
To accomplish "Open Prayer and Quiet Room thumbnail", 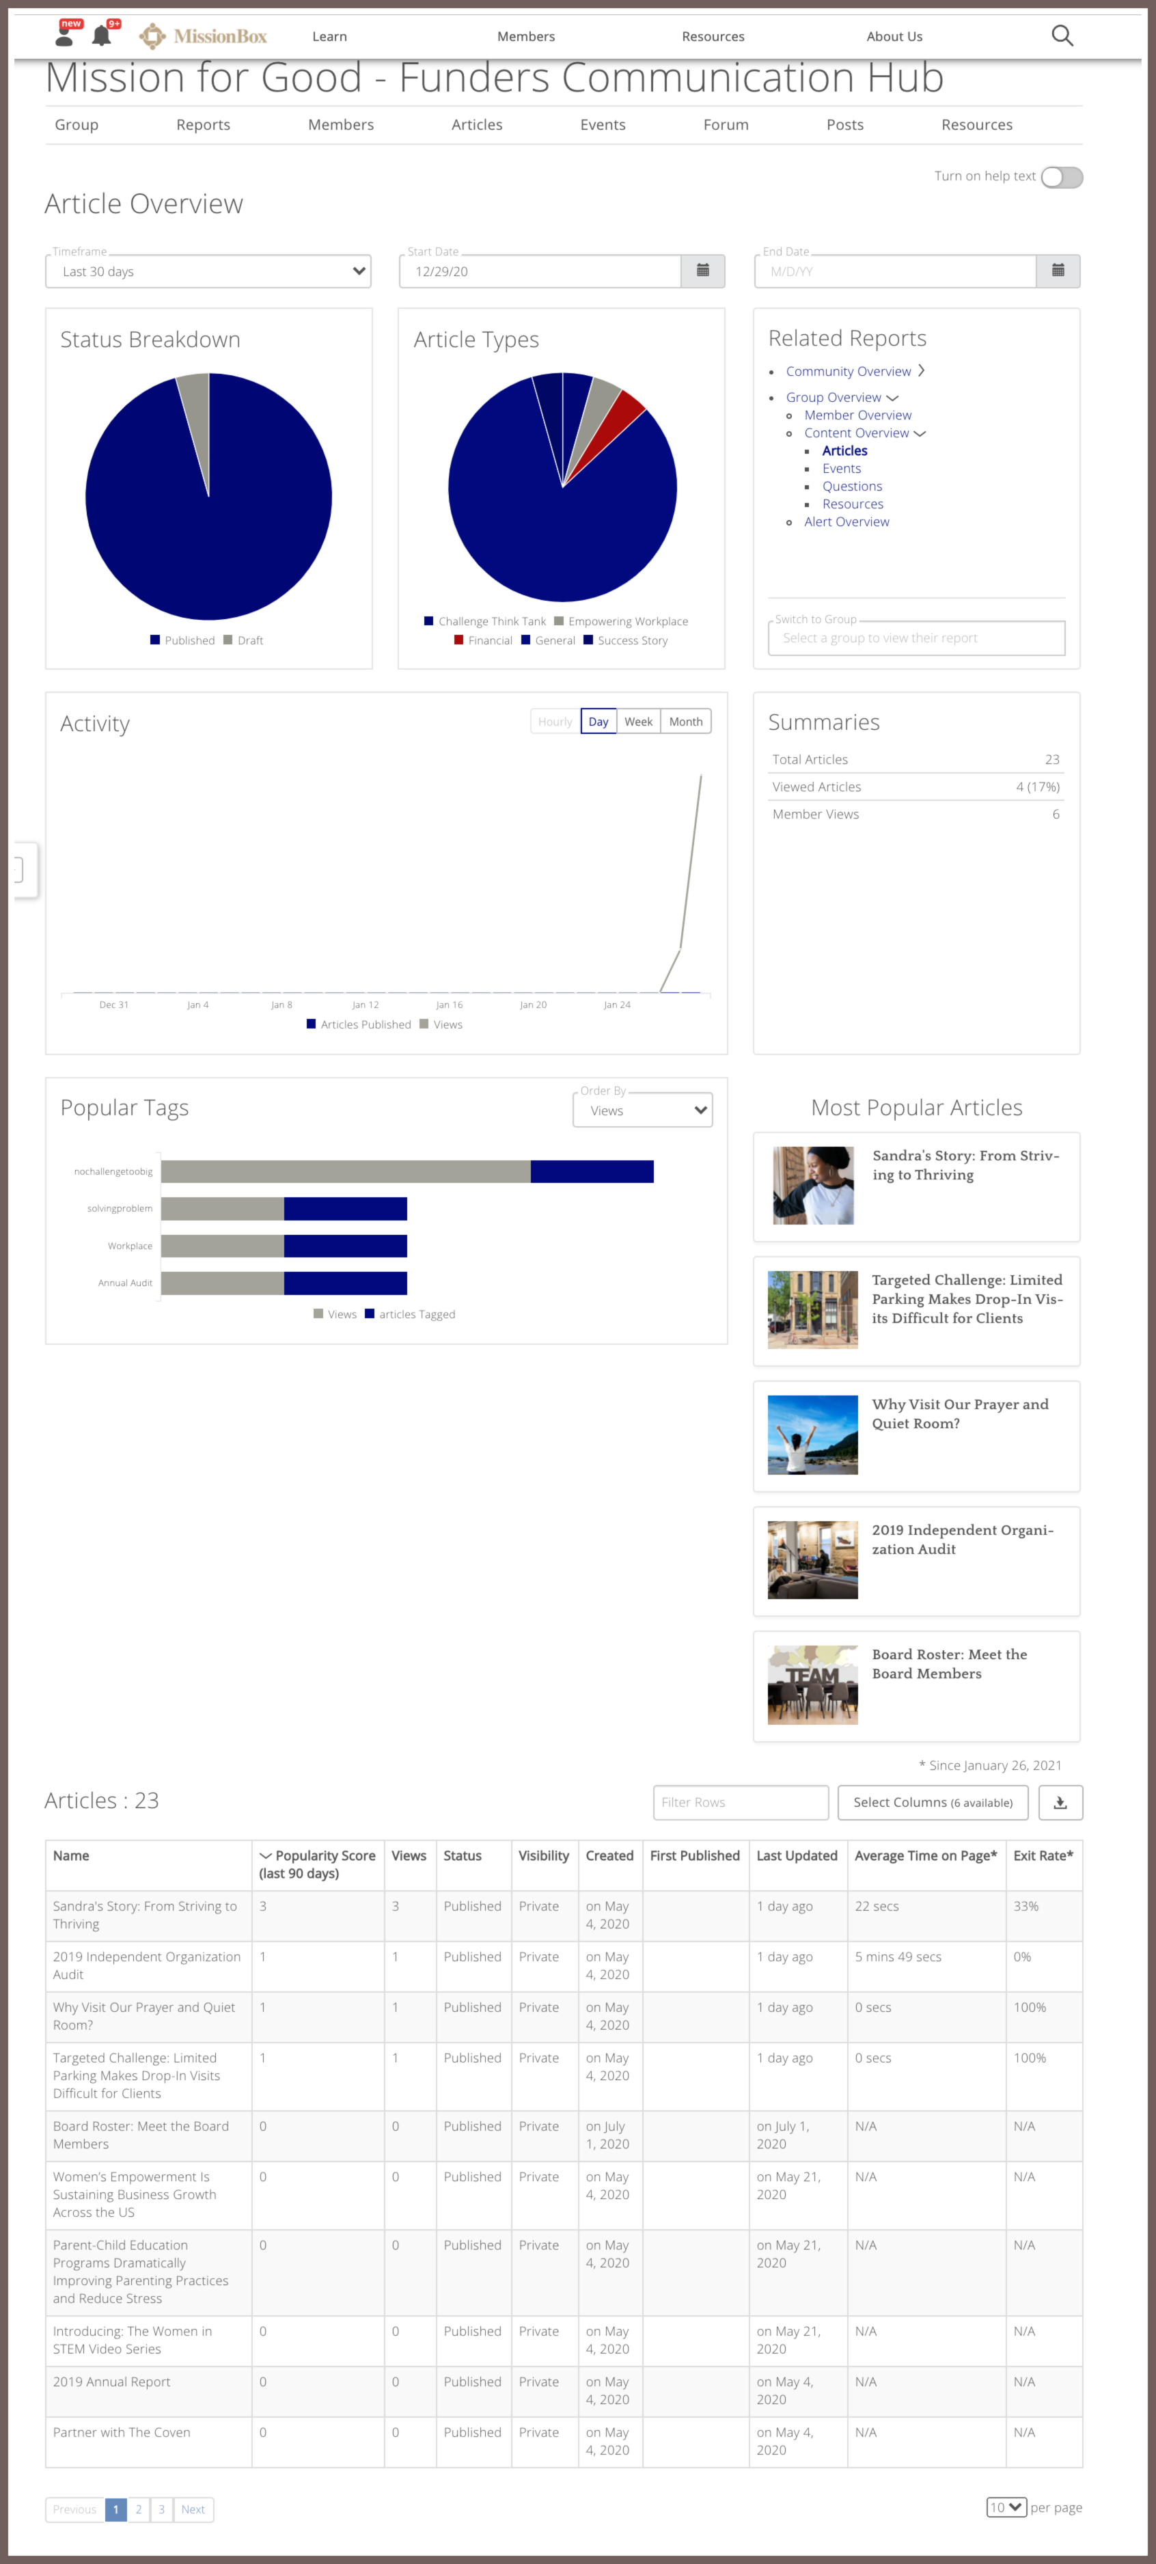I will click(x=813, y=1434).
